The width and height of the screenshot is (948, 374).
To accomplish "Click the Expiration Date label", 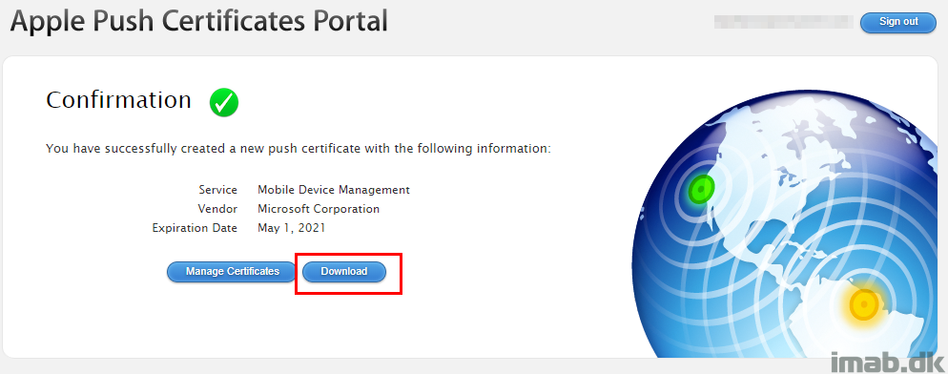I will (x=195, y=228).
